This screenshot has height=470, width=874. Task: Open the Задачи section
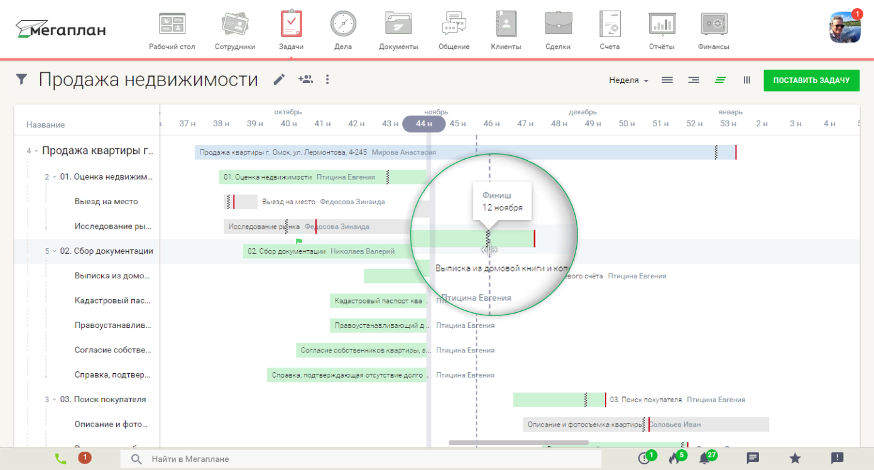click(291, 31)
